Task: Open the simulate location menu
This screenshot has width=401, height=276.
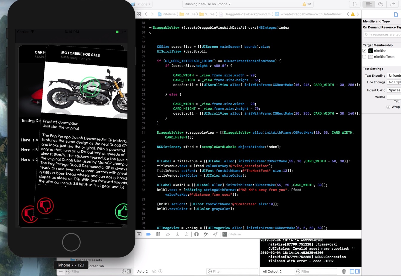Action: click(215, 234)
